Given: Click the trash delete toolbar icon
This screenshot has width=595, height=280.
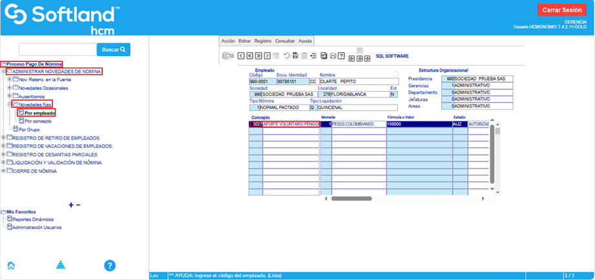Looking at the screenshot, I should point(304,56).
